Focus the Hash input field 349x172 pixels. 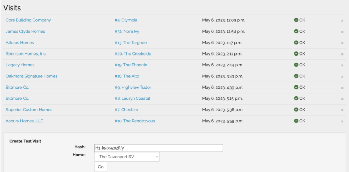coord(158,148)
